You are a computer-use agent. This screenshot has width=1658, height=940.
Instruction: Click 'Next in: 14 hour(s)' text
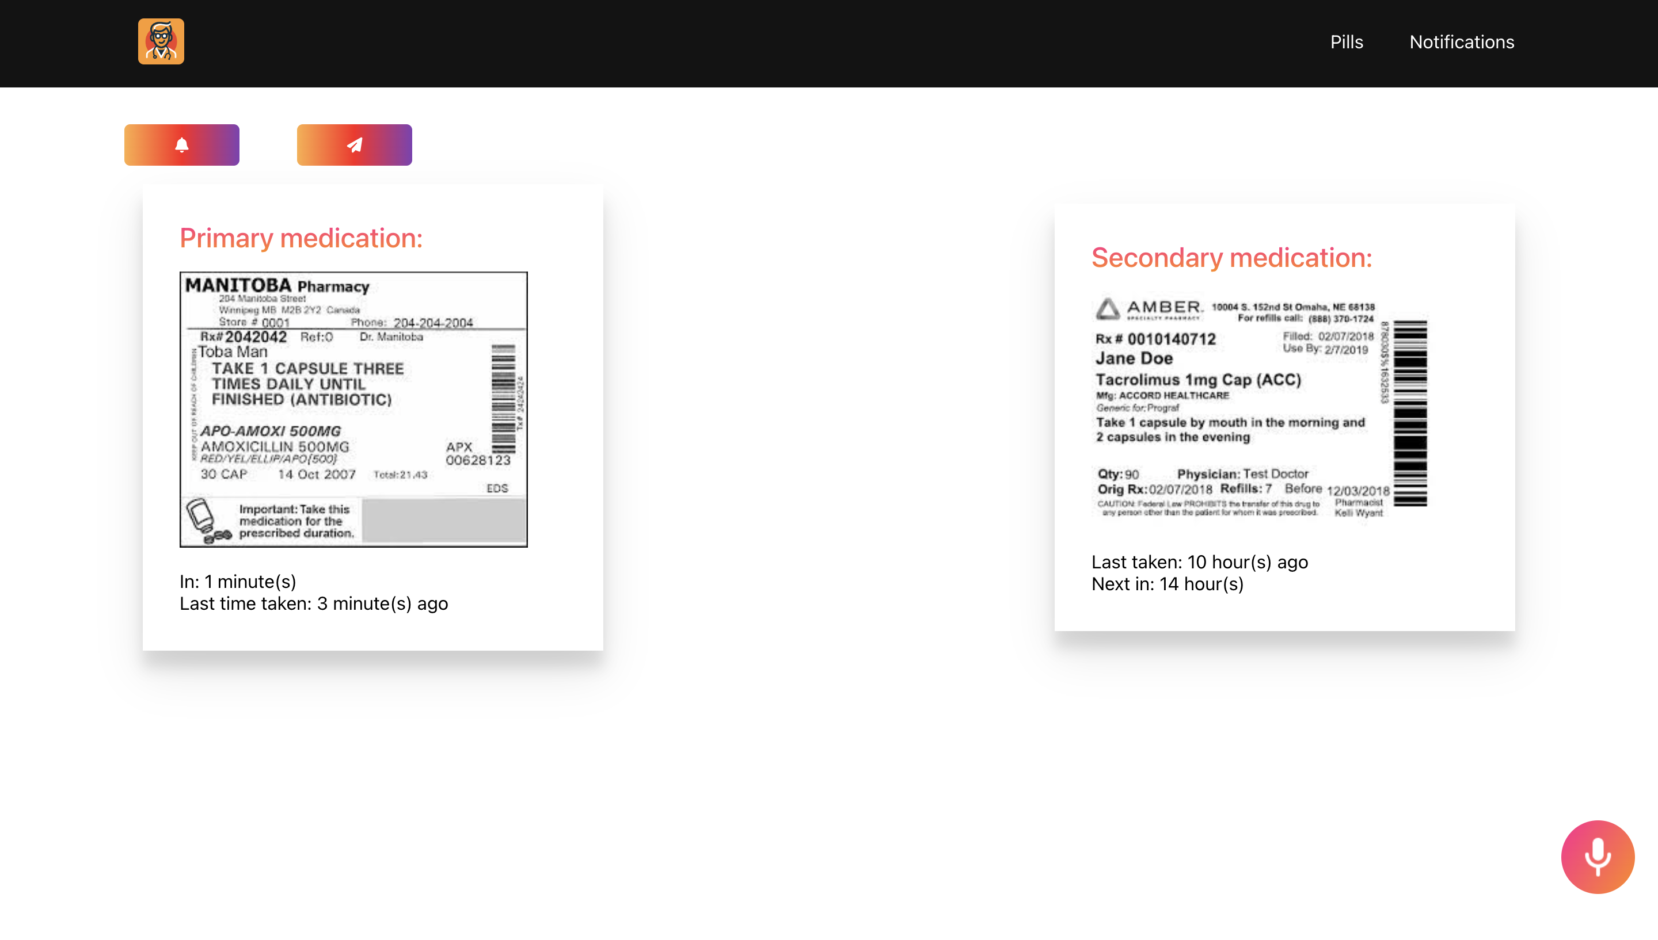[1167, 584]
